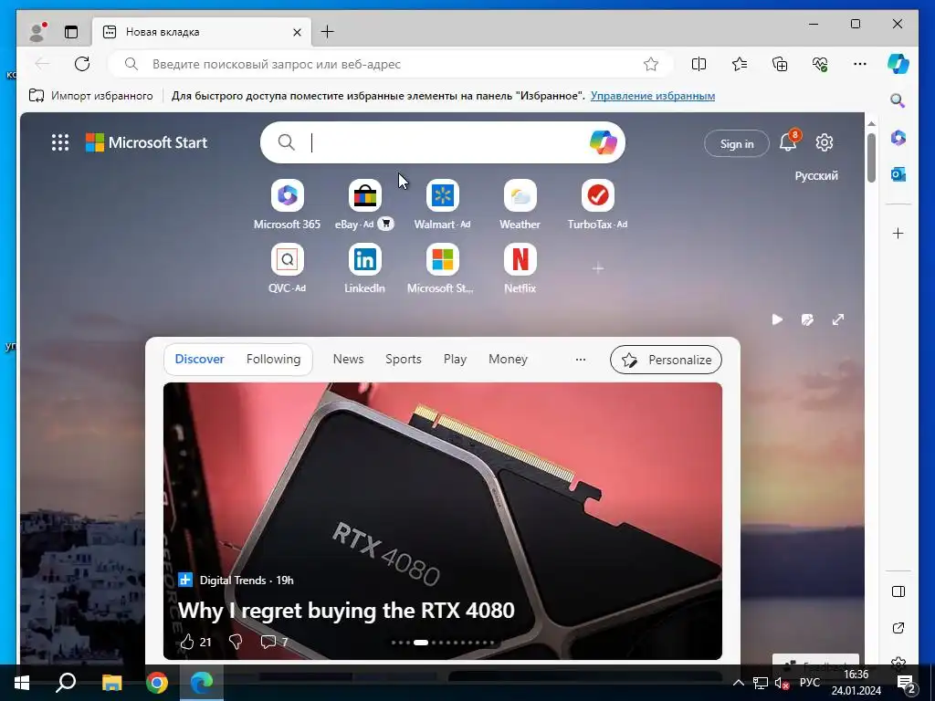Open Windows Start menu

click(22, 683)
